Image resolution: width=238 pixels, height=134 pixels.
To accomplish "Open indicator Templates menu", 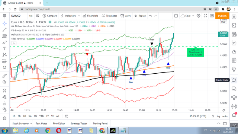I will [x=110, y=16].
